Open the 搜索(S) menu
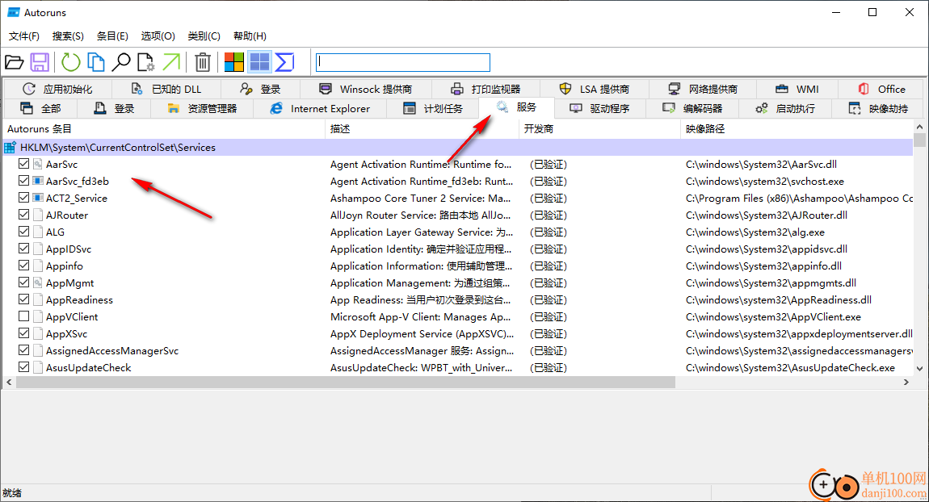 click(68, 36)
